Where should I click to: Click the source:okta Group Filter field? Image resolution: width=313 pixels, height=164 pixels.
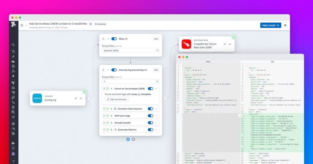pos(128,50)
